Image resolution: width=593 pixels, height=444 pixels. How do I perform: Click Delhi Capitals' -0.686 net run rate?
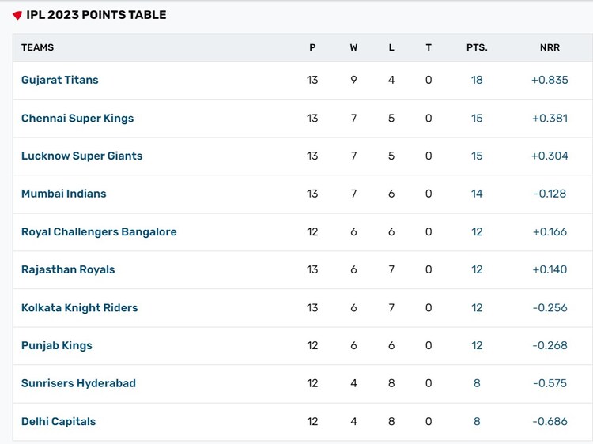550,421
